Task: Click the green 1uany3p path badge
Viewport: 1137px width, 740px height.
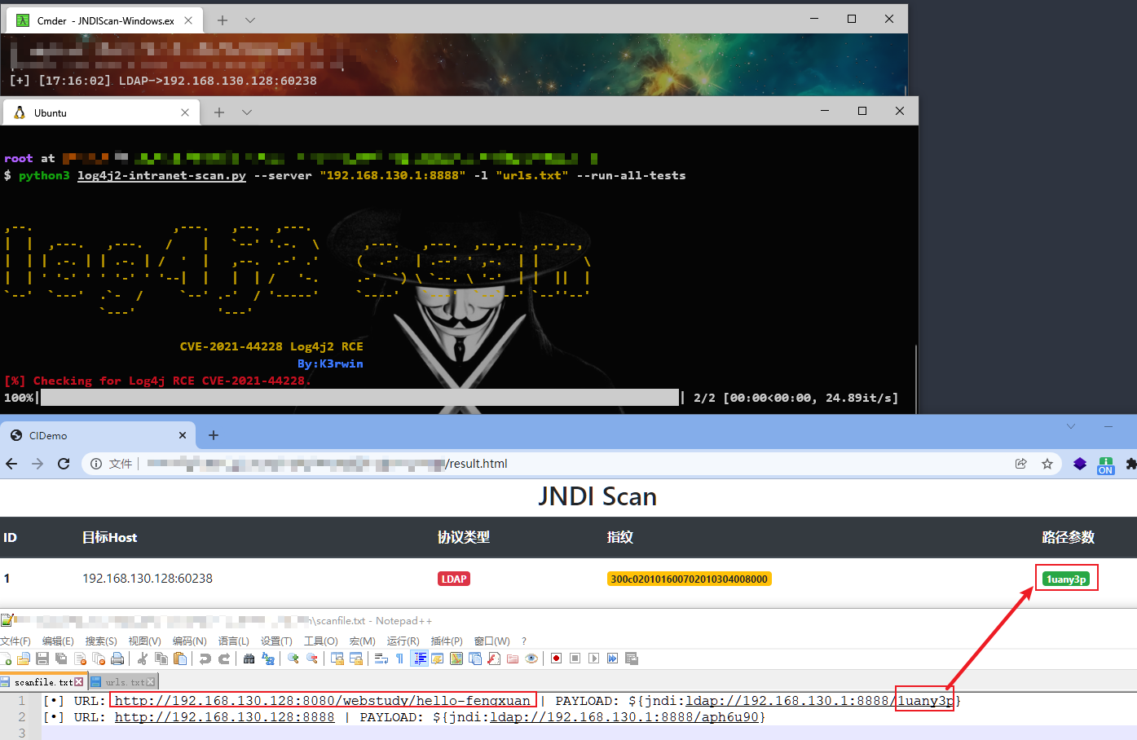Action: point(1066,579)
